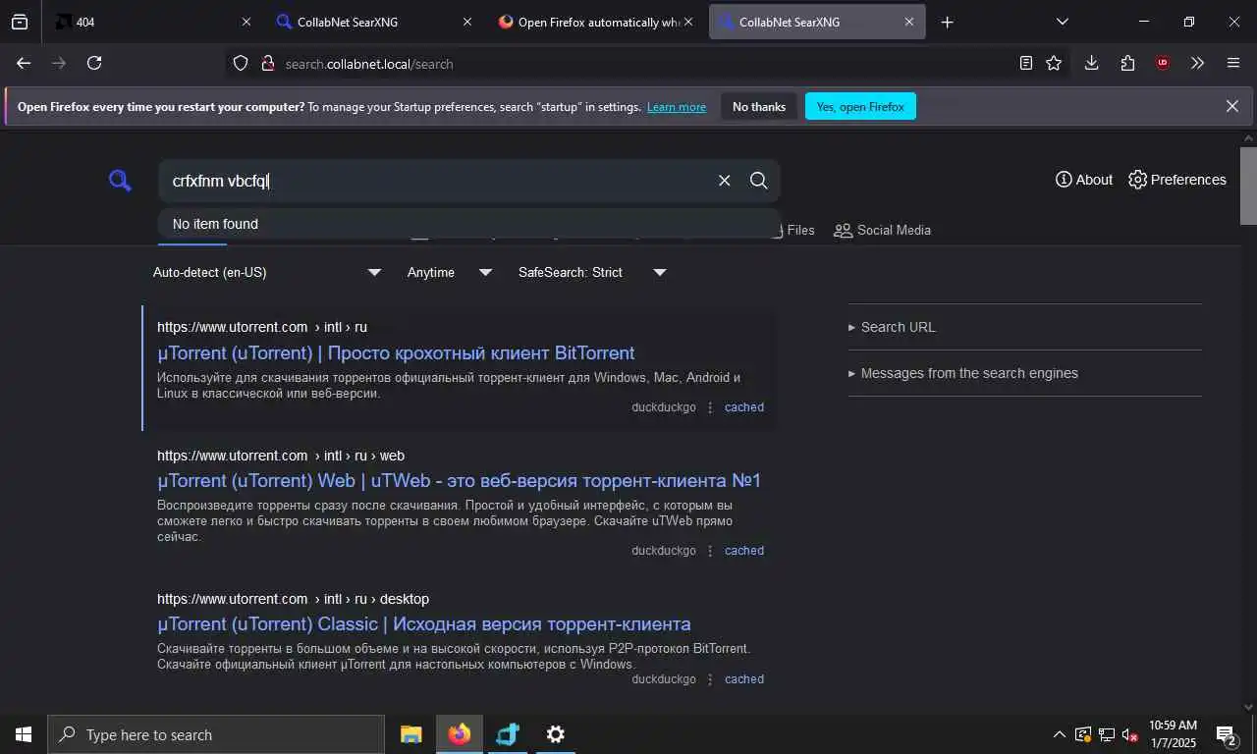
Task: Submit search with the magnifier button
Action: [758, 181]
